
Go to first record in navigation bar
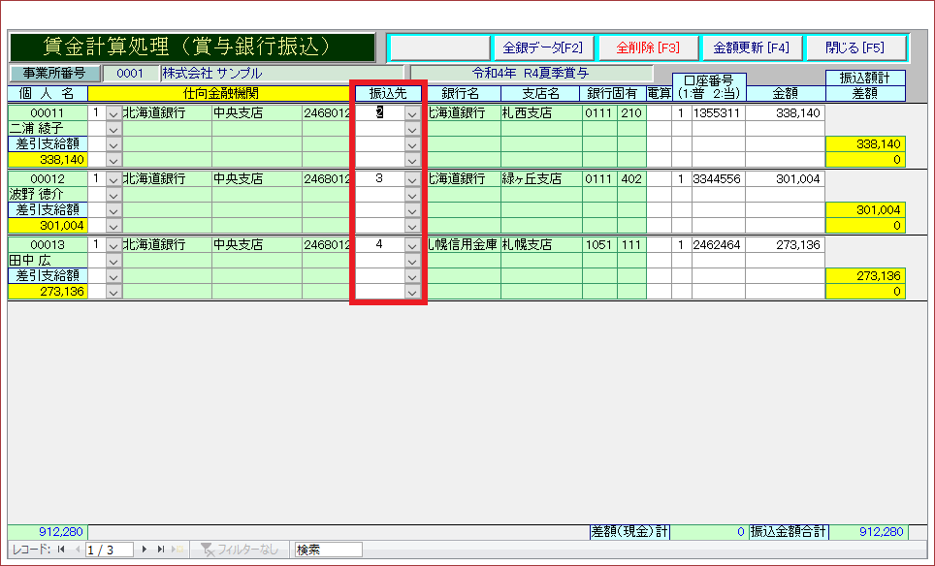coord(61,550)
